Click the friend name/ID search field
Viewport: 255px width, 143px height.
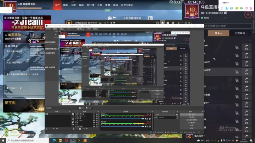(228, 26)
